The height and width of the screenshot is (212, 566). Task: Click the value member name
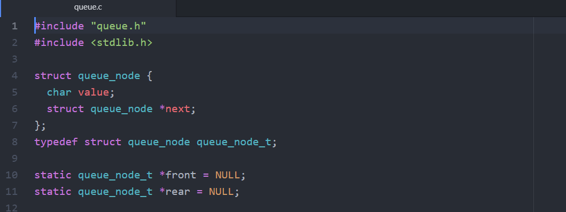coord(93,93)
